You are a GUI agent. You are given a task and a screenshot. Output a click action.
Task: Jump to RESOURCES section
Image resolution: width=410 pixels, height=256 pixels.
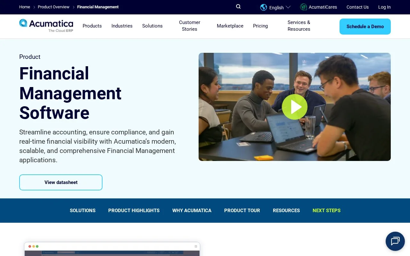click(286, 211)
